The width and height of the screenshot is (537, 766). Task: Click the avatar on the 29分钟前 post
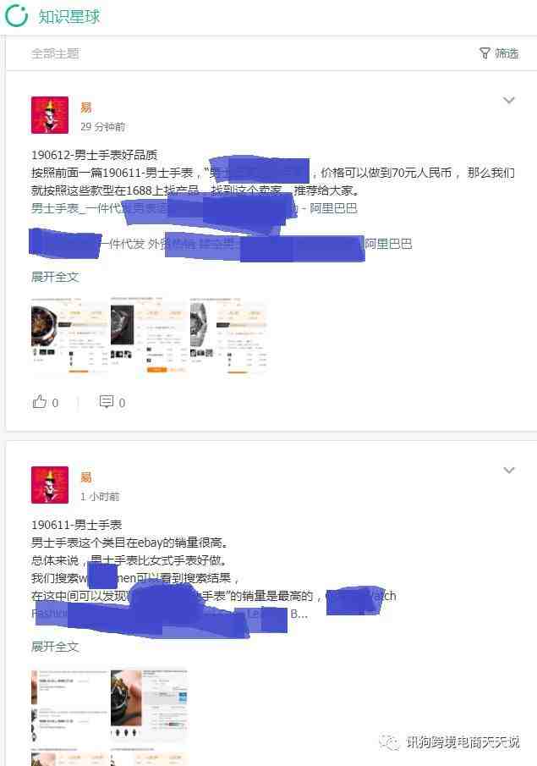pyautogui.click(x=50, y=115)
